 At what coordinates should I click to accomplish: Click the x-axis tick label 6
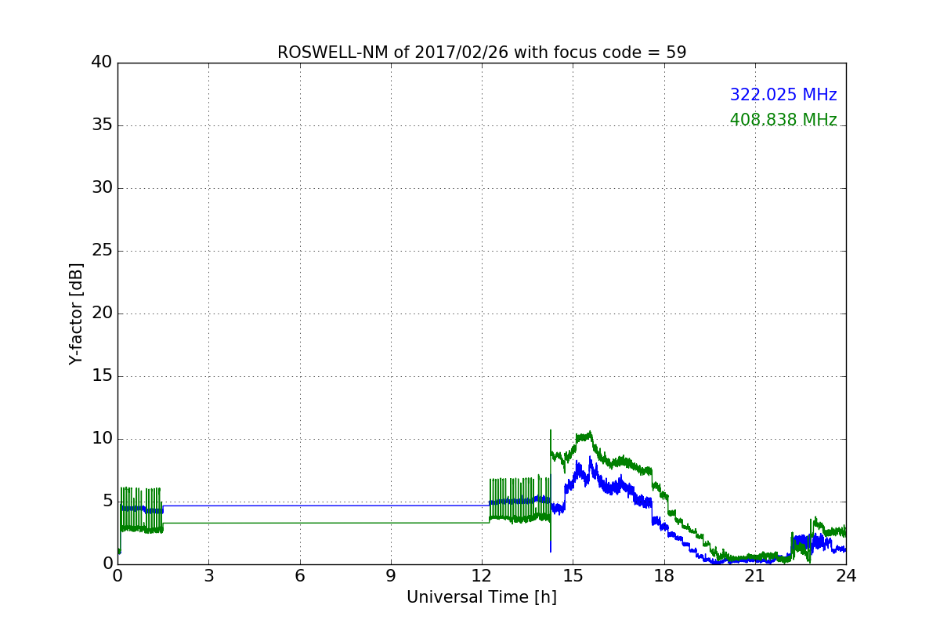pyautogui.click(x=299, y=576)
